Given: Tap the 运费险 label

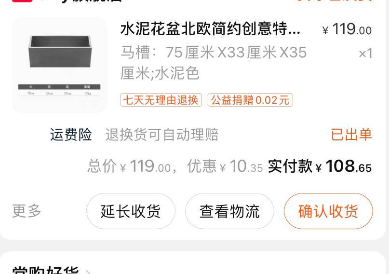Looking at the screenshot, I should click(71, 135).
